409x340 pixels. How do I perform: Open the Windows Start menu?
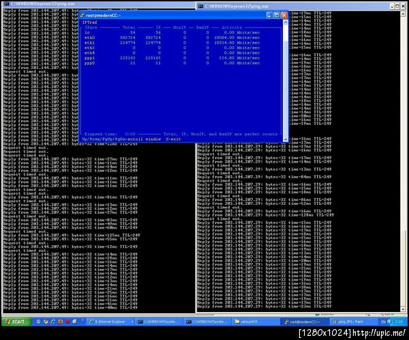16,322
